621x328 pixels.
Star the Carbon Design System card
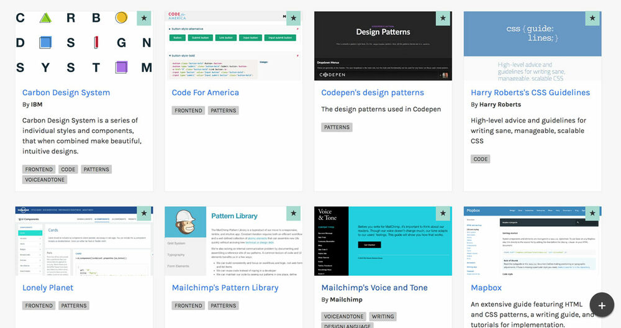(x=144, y=18)
